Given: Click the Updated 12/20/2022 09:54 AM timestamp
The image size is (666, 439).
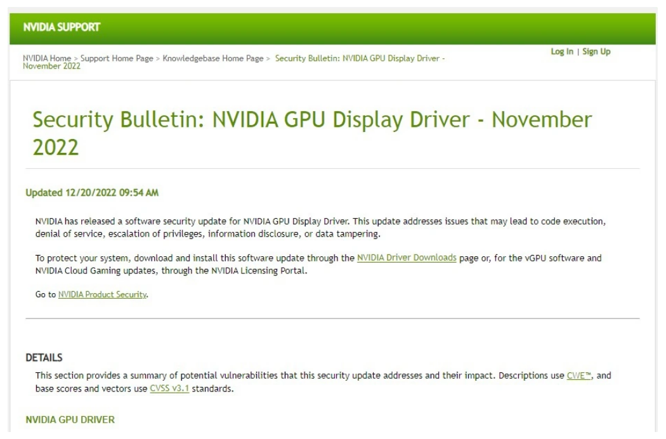Looking at the screenshot, I should pyautogui.click(x=92, y=193).
